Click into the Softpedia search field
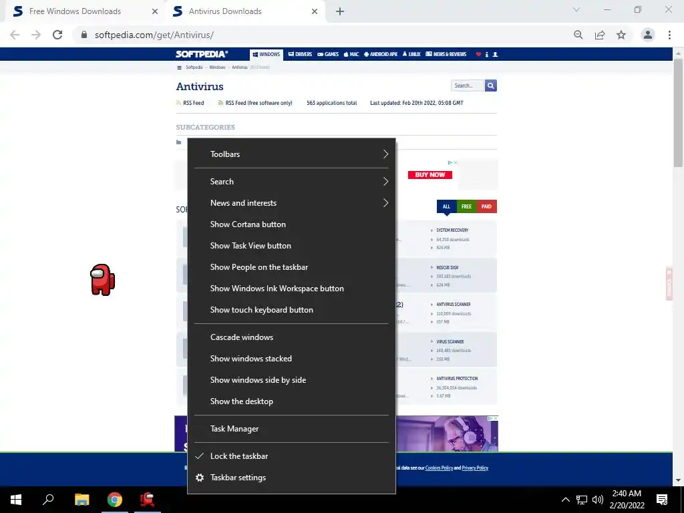 point(467,85)
